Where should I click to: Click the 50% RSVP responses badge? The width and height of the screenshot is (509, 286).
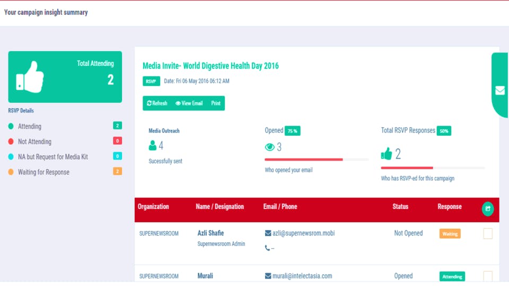tap(444, 131)
